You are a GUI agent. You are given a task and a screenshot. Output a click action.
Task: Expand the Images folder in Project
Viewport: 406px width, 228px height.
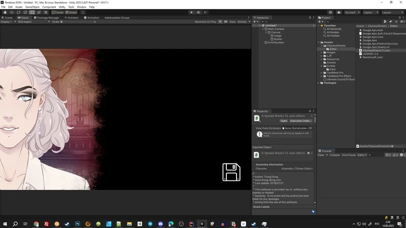[322, 53]
